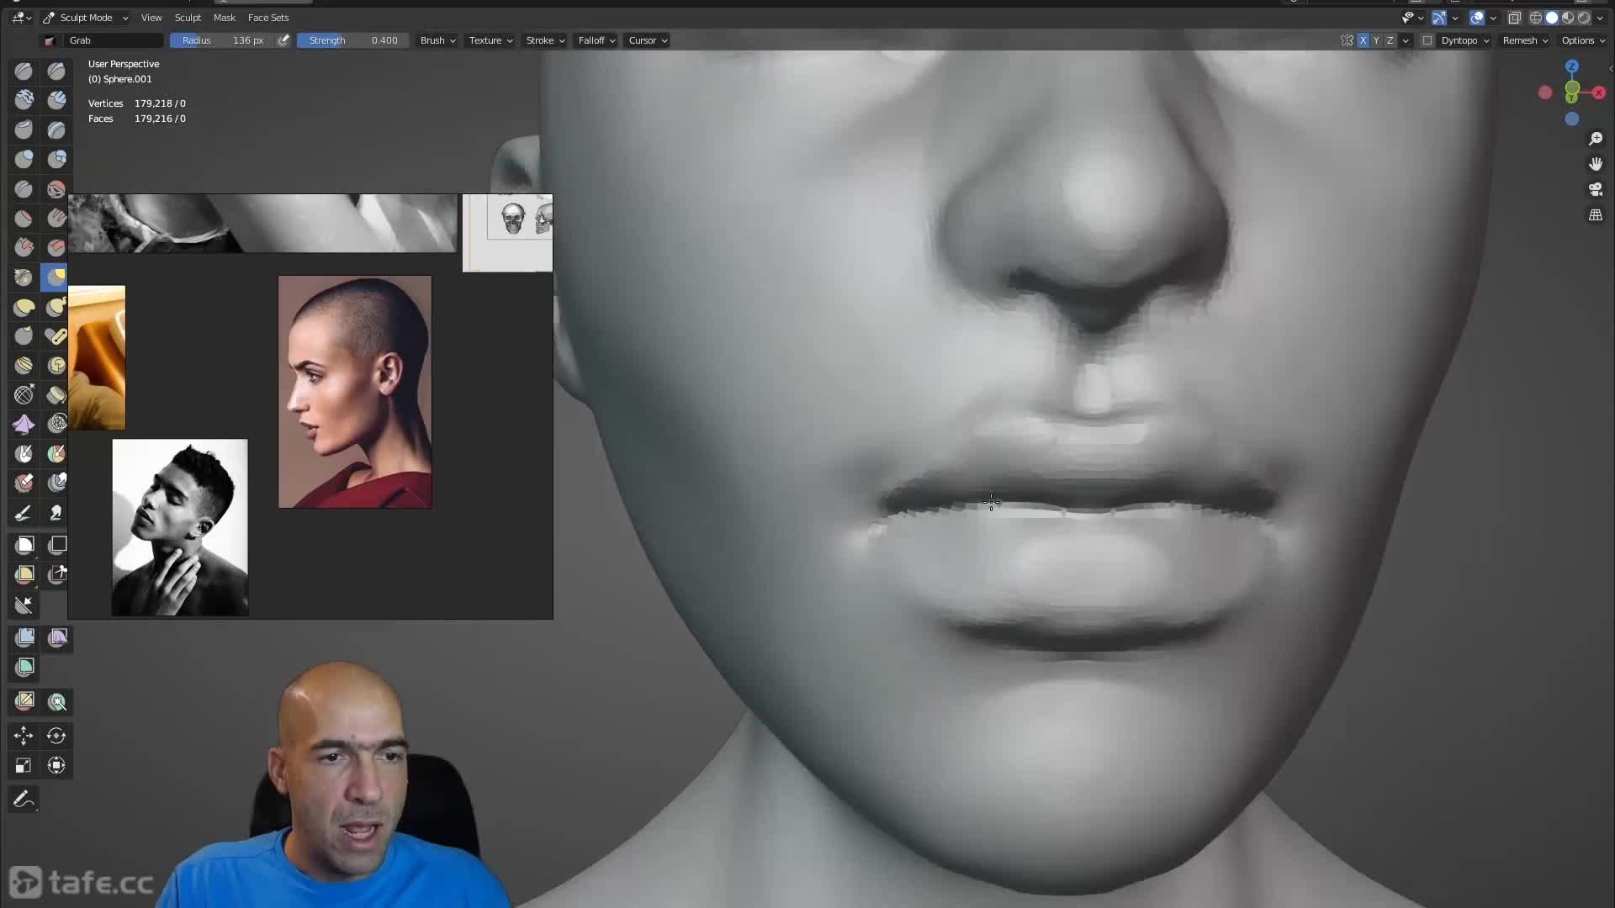
Task: Open the Cursor dropdown
Action: pos(648,40)
